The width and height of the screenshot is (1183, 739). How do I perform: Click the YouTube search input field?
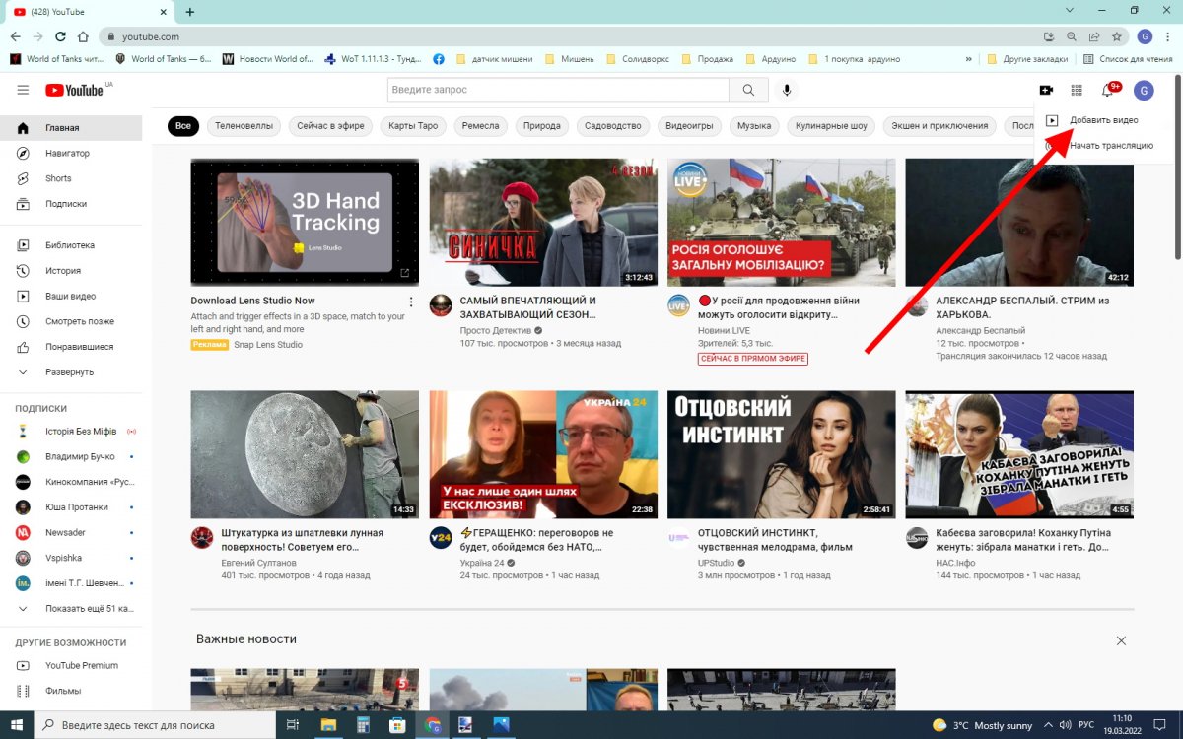point(558,90)
